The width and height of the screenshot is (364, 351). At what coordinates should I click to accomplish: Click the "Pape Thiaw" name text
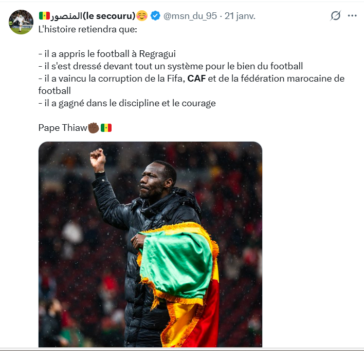point(62,128)
